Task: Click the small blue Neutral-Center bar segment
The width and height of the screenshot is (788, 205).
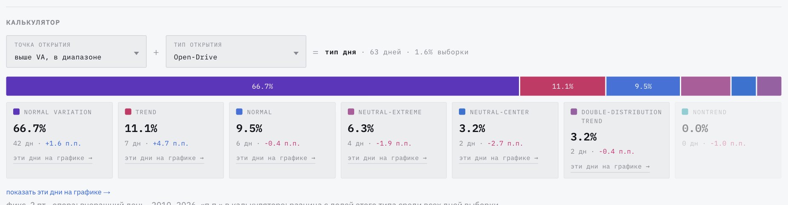Action: point(744,86)
